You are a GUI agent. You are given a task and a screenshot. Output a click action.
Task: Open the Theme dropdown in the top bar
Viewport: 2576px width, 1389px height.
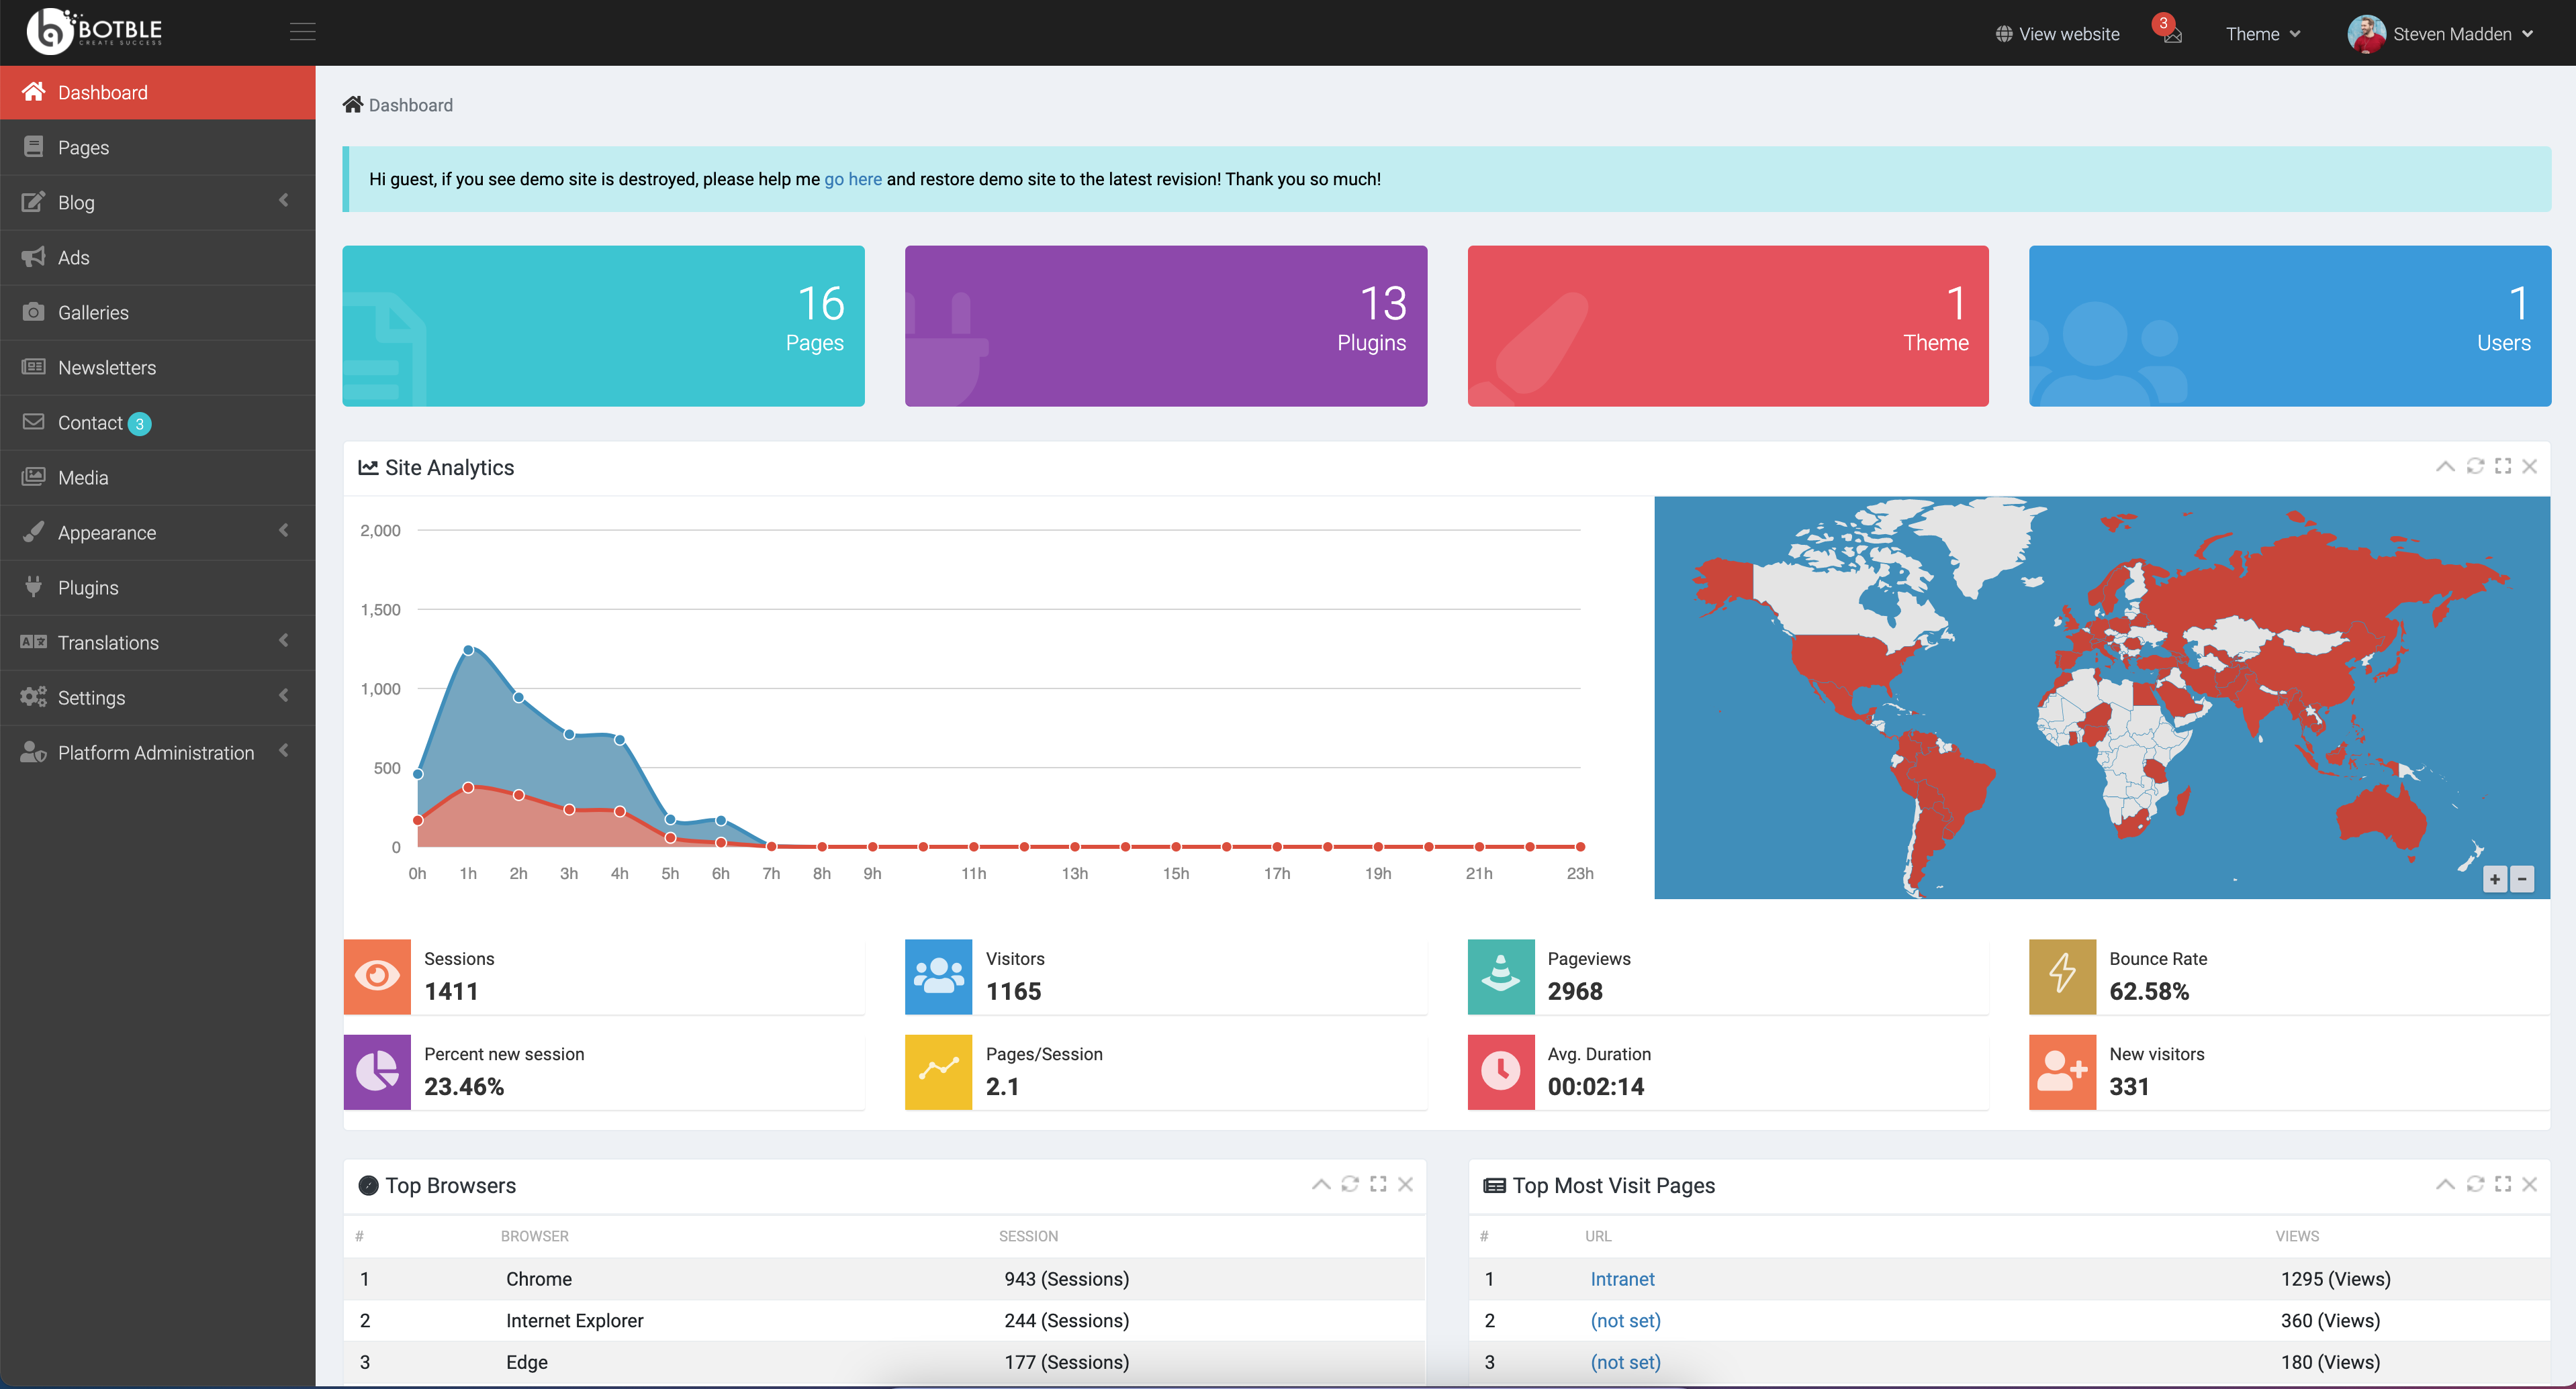[x=2263, y=33]
